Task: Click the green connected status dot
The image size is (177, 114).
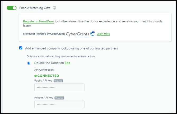Action: coord(36,76)
